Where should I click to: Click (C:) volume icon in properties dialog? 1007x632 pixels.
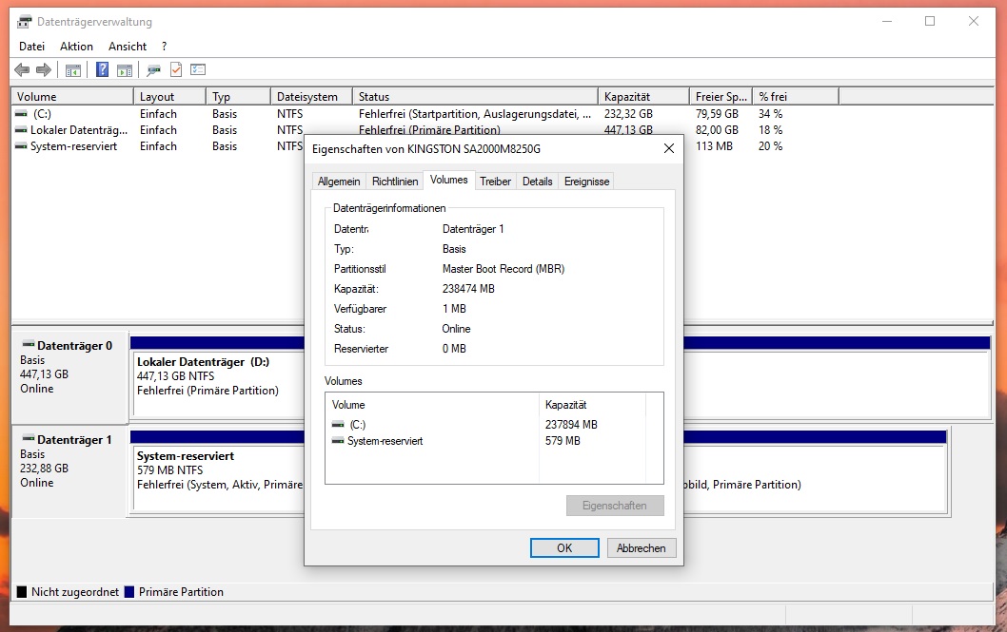point(338,424)
